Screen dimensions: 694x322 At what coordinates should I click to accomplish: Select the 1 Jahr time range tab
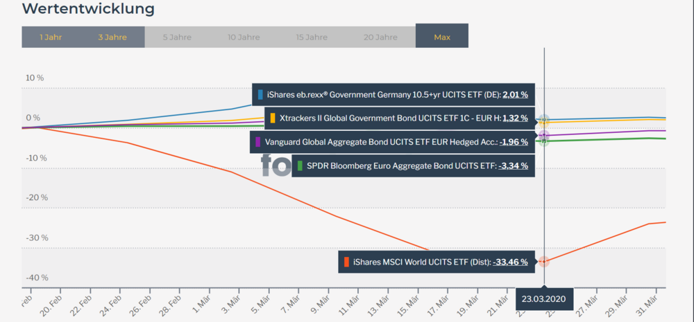pyautogui.click(x=51, y=37)
